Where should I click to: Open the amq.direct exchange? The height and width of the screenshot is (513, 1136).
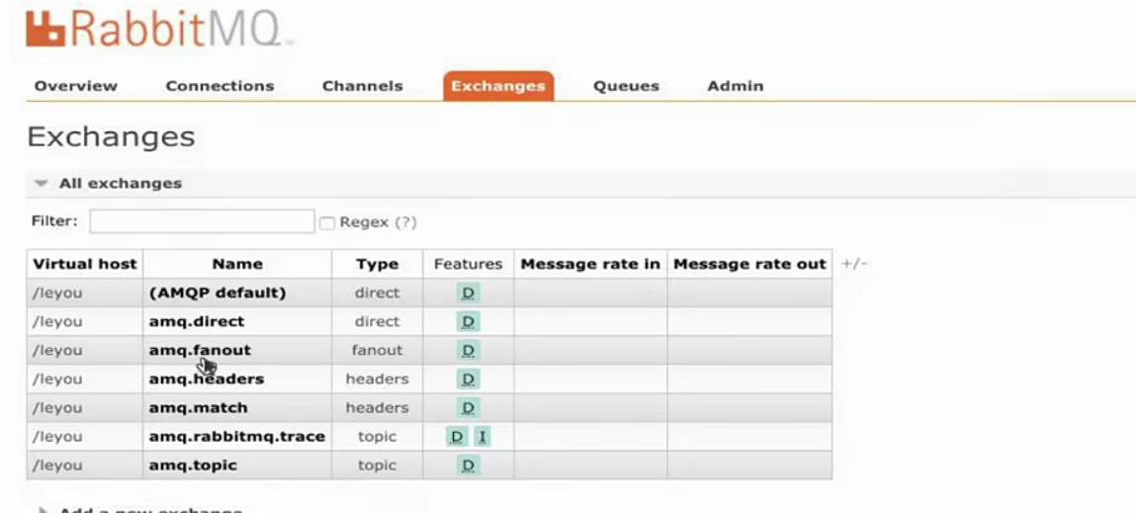(x=197, y=321)
